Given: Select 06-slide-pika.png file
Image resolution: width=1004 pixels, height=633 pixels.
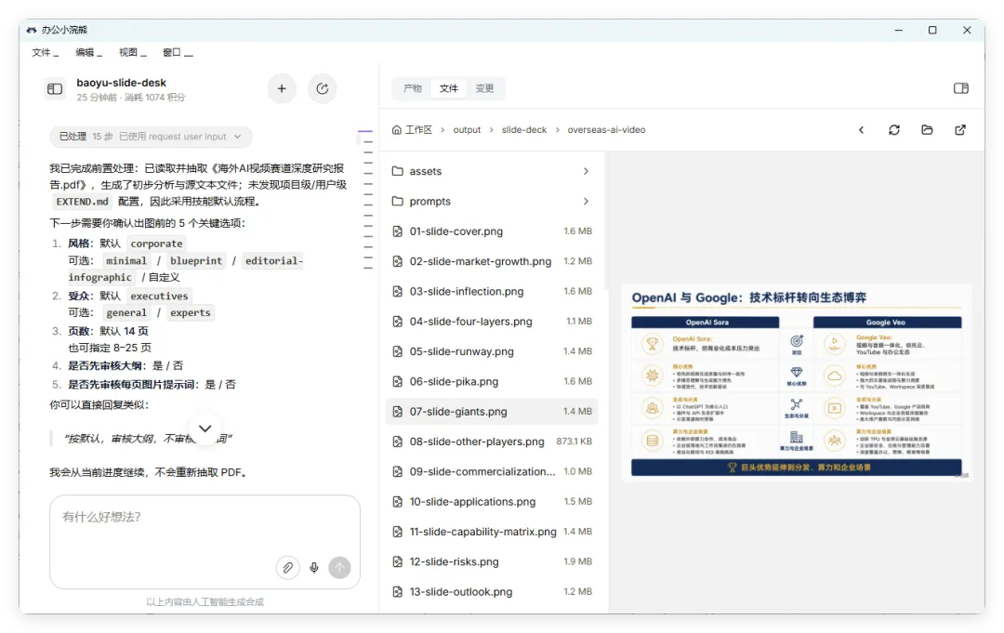Looking at the screenshot, I should [492, 381].
